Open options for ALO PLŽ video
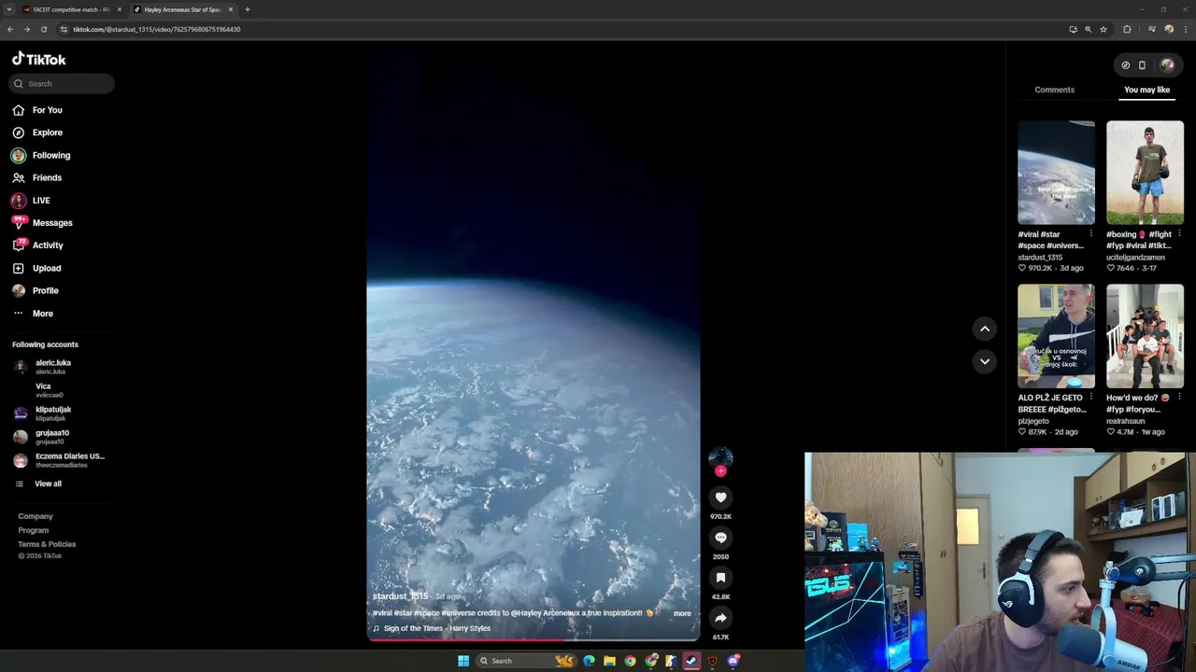The image size is (1196, 672). 1090,397
